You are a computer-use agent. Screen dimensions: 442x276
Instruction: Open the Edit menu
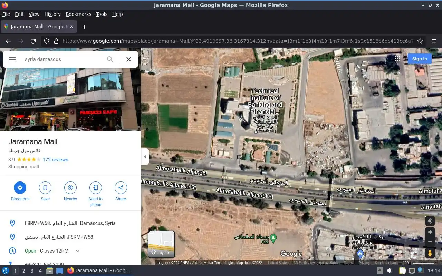point(19,14)
